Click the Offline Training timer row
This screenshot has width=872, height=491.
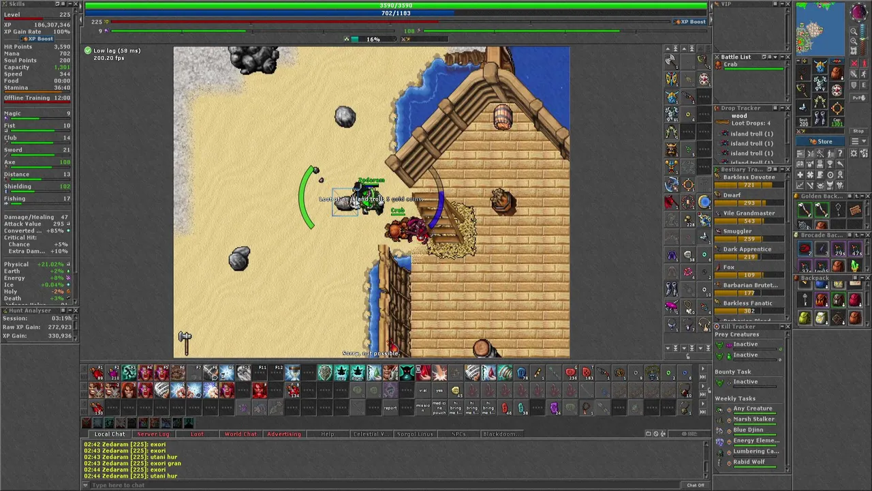(37, 98)
